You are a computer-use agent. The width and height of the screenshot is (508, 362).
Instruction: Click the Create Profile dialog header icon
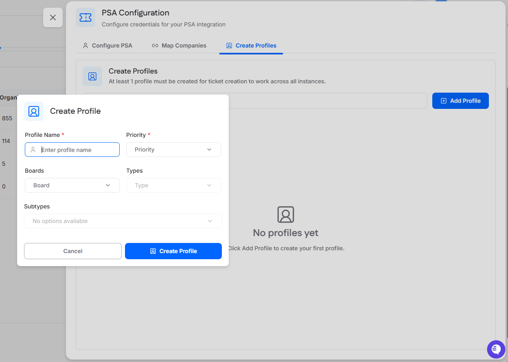tap(34, 111)
